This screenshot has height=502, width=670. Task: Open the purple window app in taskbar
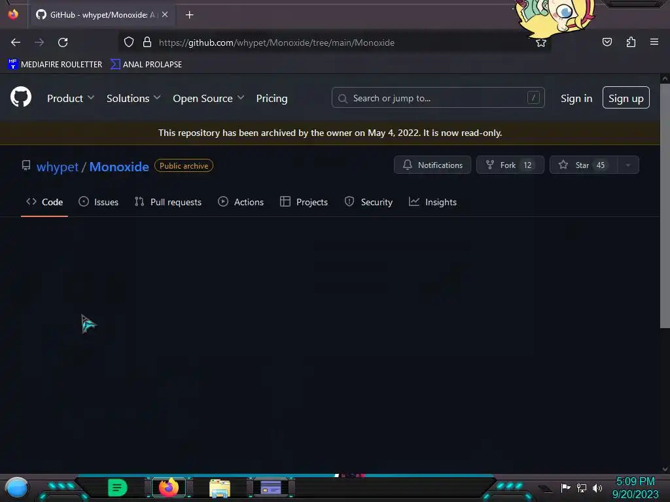[271, 488]
